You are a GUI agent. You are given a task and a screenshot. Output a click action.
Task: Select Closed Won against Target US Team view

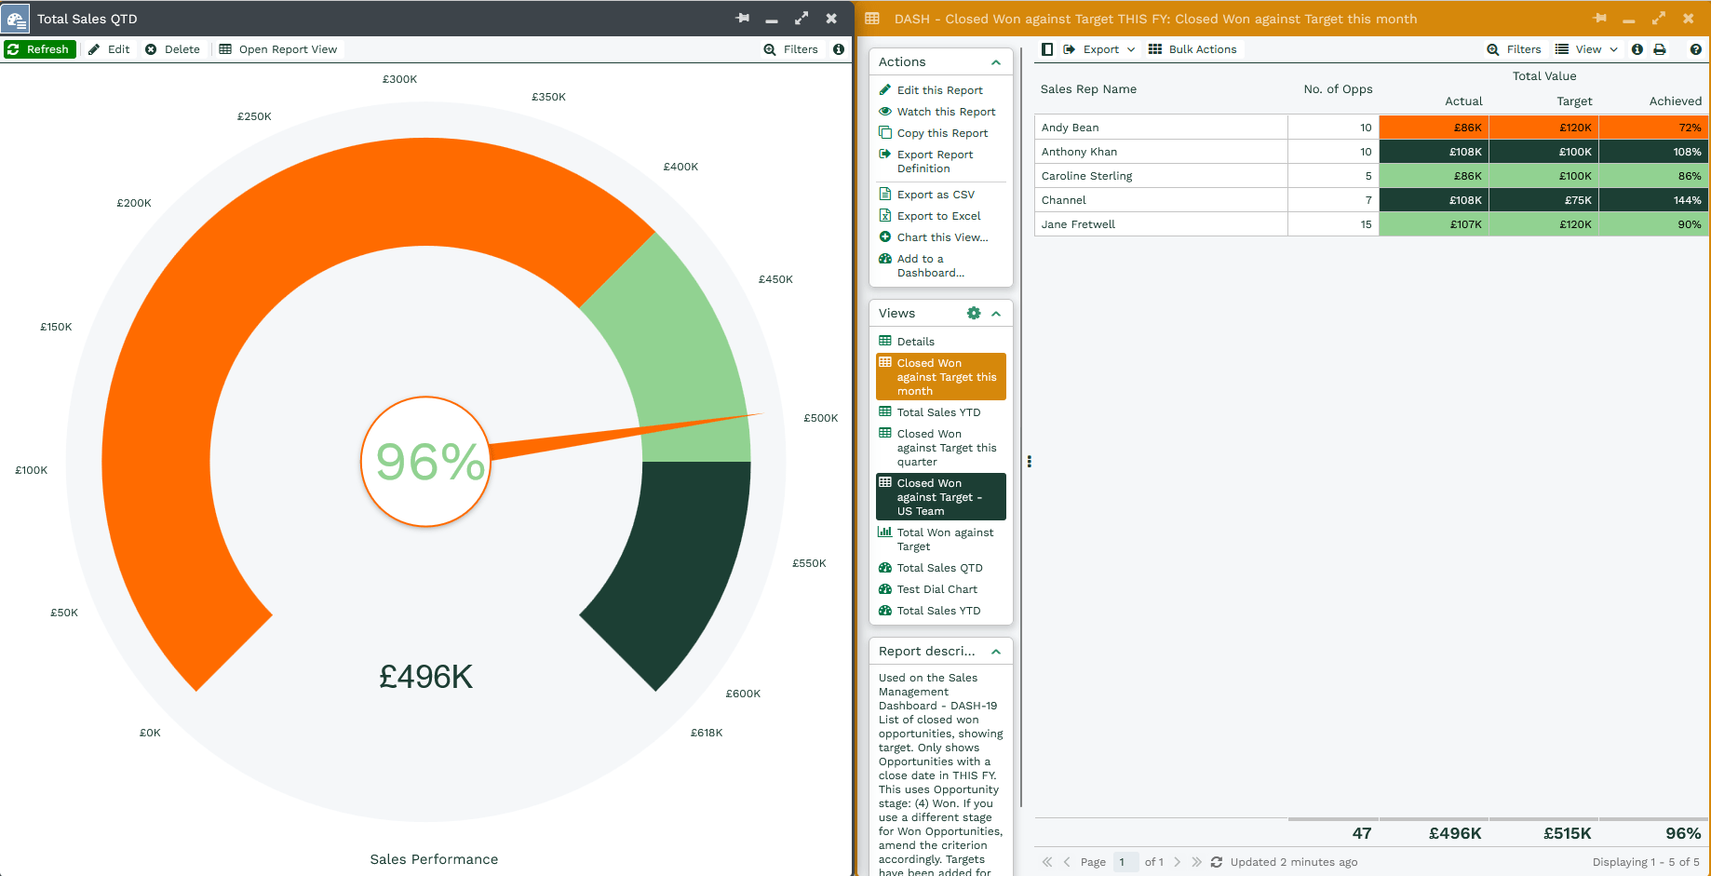pos(940,497)
